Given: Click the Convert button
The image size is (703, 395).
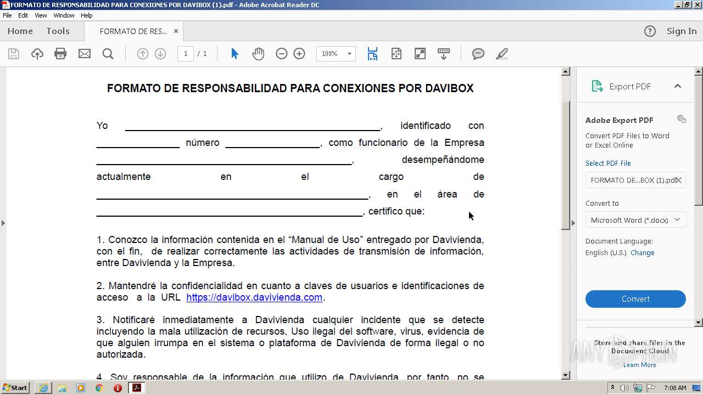Looking at the screenshot, I should [635, 299].
